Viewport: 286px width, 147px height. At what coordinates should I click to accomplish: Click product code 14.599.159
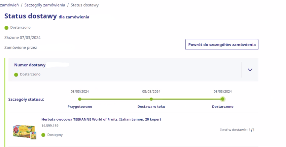50,126
